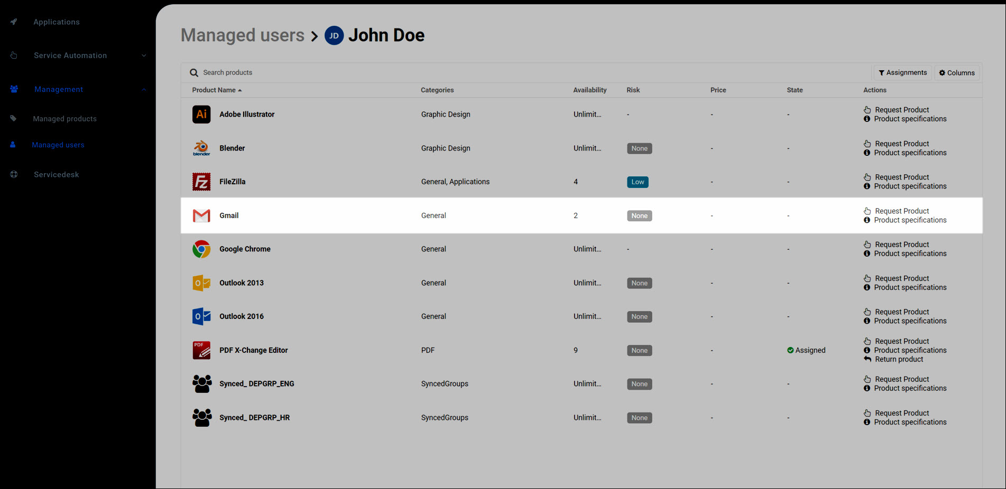Open Managed products in the sidebar

[64, 119]
